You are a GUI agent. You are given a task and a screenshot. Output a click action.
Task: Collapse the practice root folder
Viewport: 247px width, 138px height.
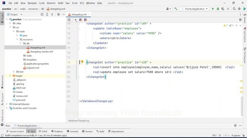tap(7, 19)
